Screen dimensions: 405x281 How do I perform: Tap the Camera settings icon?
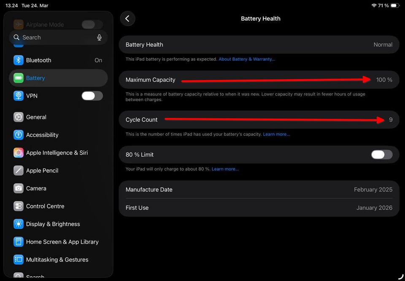pos(18,188)
